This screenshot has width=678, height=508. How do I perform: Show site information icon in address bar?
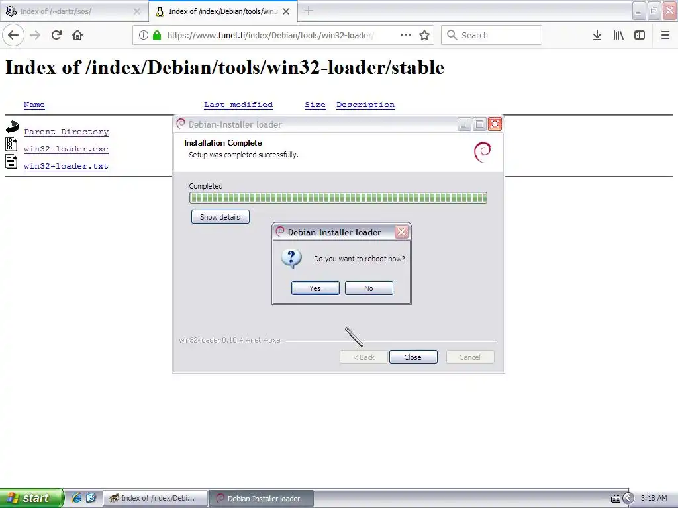click(144, 35)
